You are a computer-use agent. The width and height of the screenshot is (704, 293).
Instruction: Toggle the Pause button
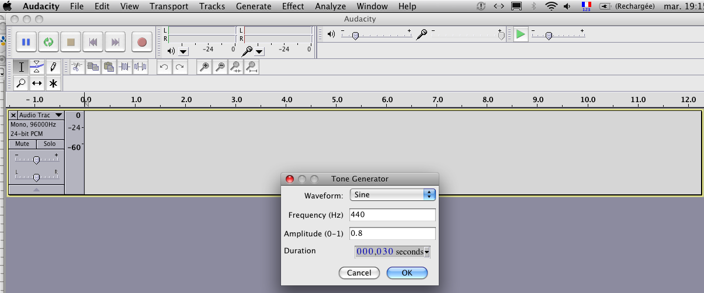26,42
